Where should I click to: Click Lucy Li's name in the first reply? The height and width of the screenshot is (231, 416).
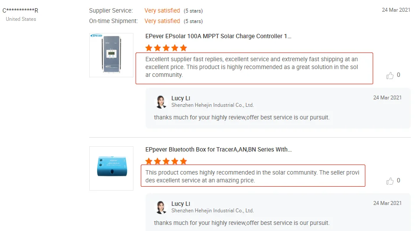pyautogui.click(x=181, y=98)
